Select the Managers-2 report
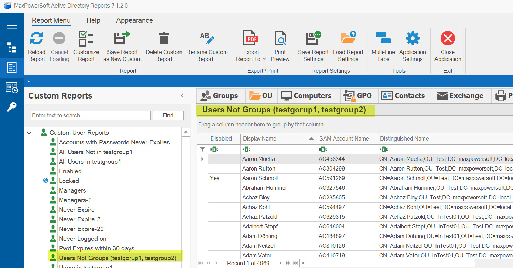The image size is (513, 268). pos(75,200)
